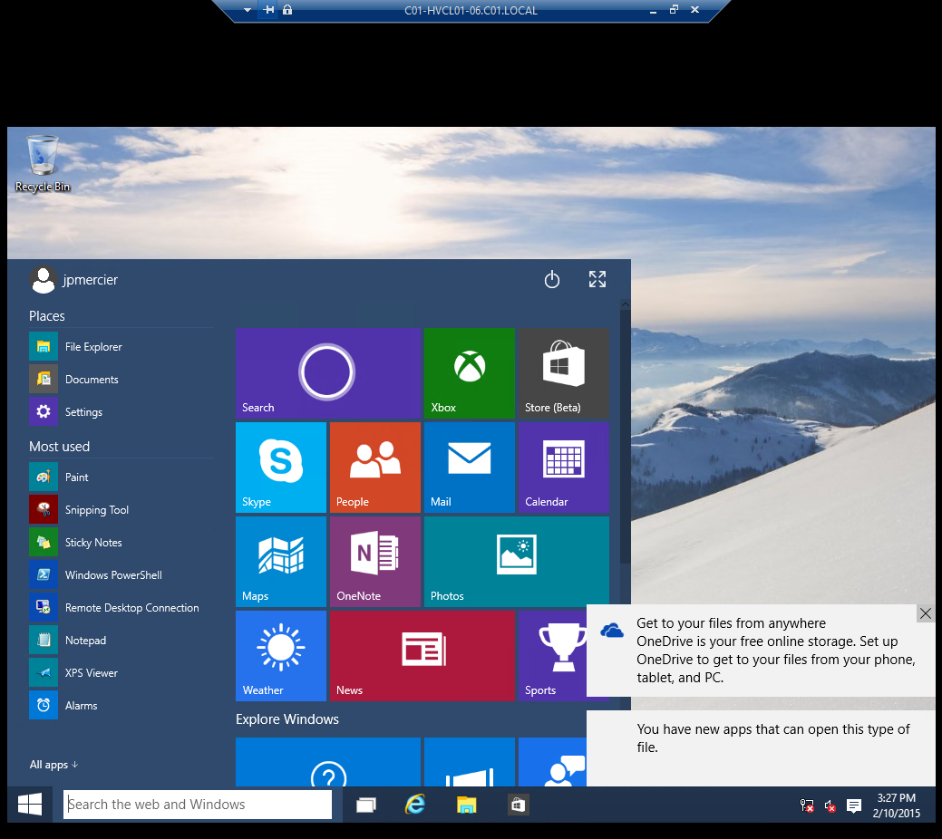Launch the Skype tile
Image resolution: width=942 pixels, height=839 pixels.
[280, 468]
